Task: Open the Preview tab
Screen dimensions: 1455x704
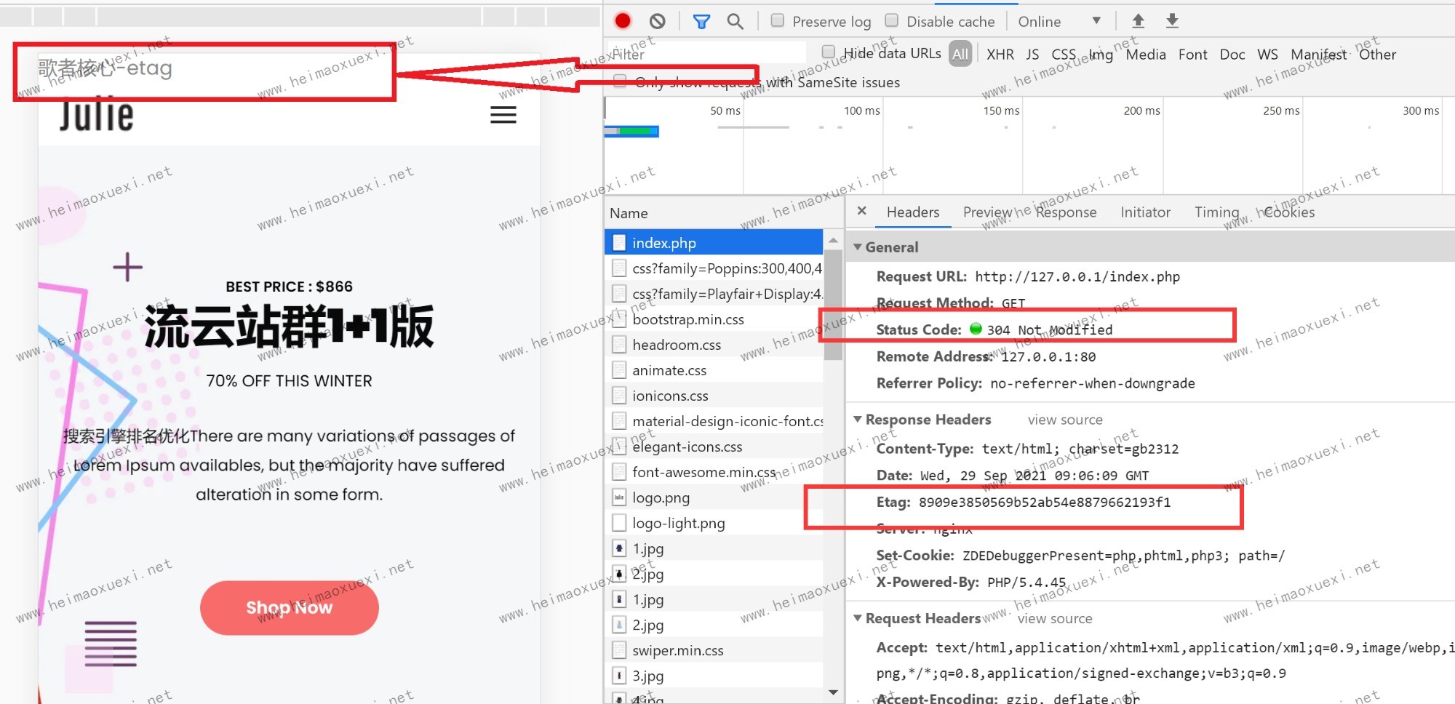Action: click(987, 212)
